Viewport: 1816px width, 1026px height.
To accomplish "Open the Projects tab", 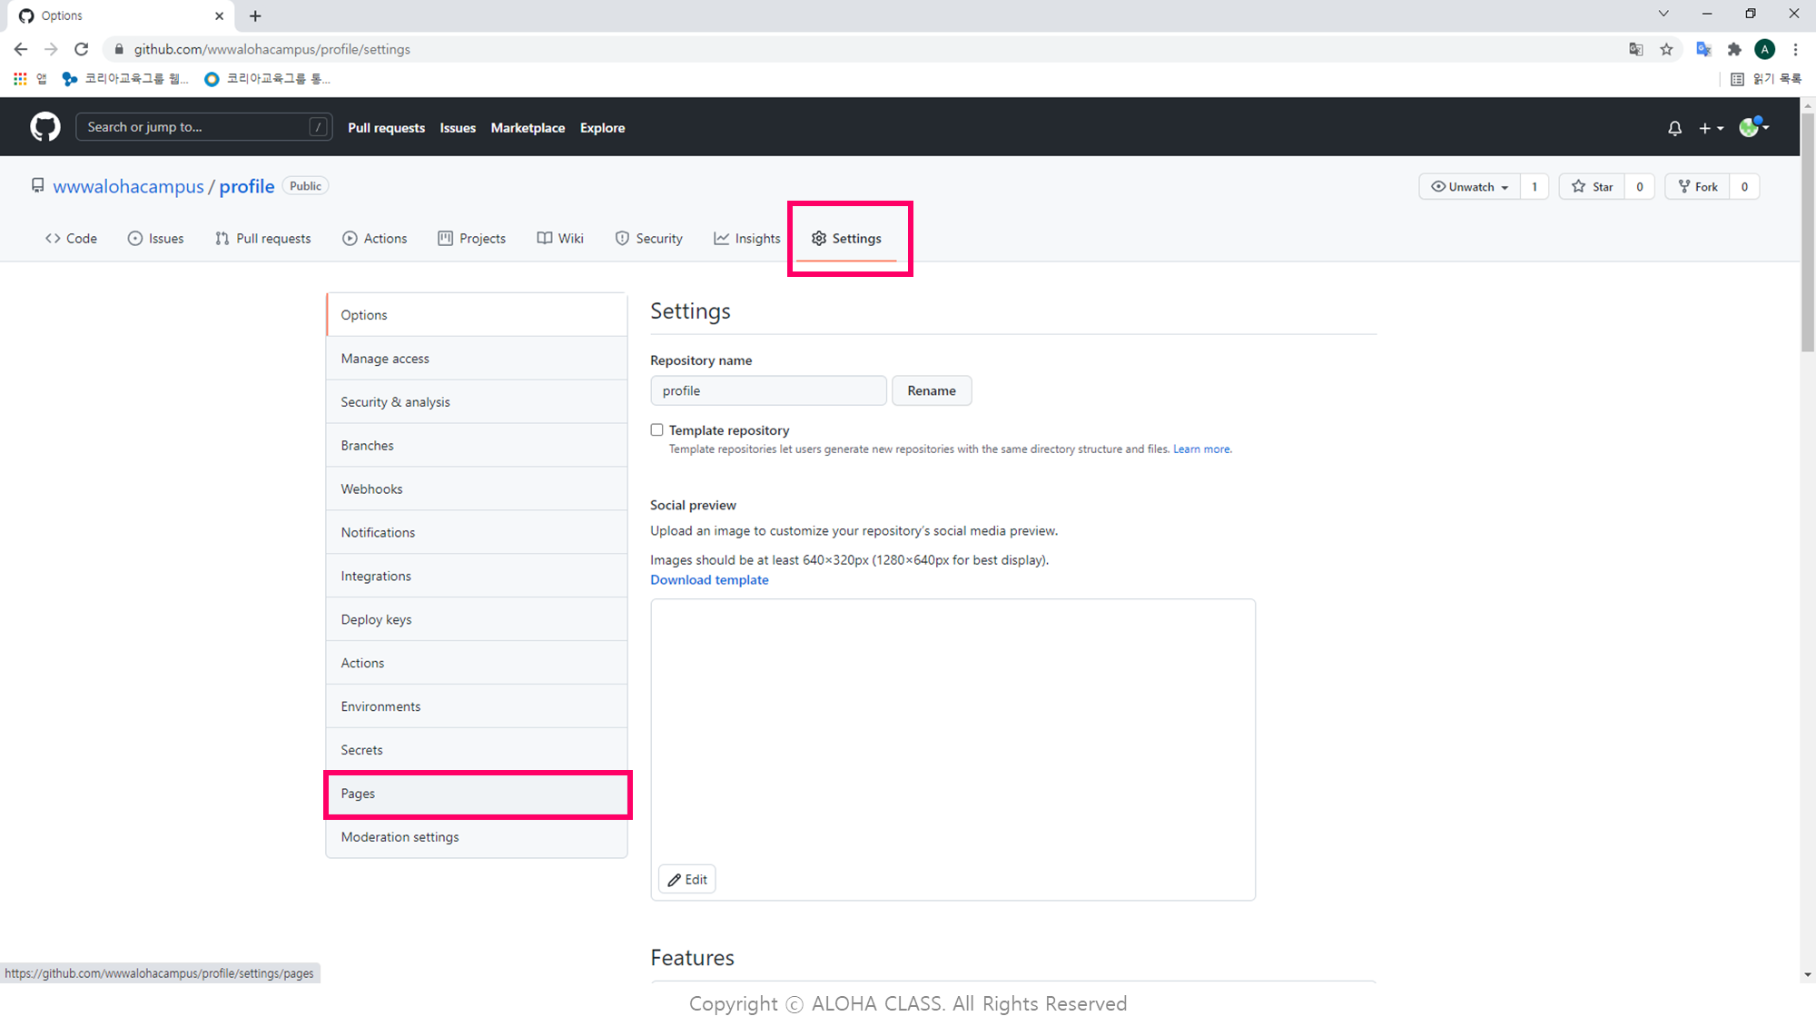I will tap(472, 238).
